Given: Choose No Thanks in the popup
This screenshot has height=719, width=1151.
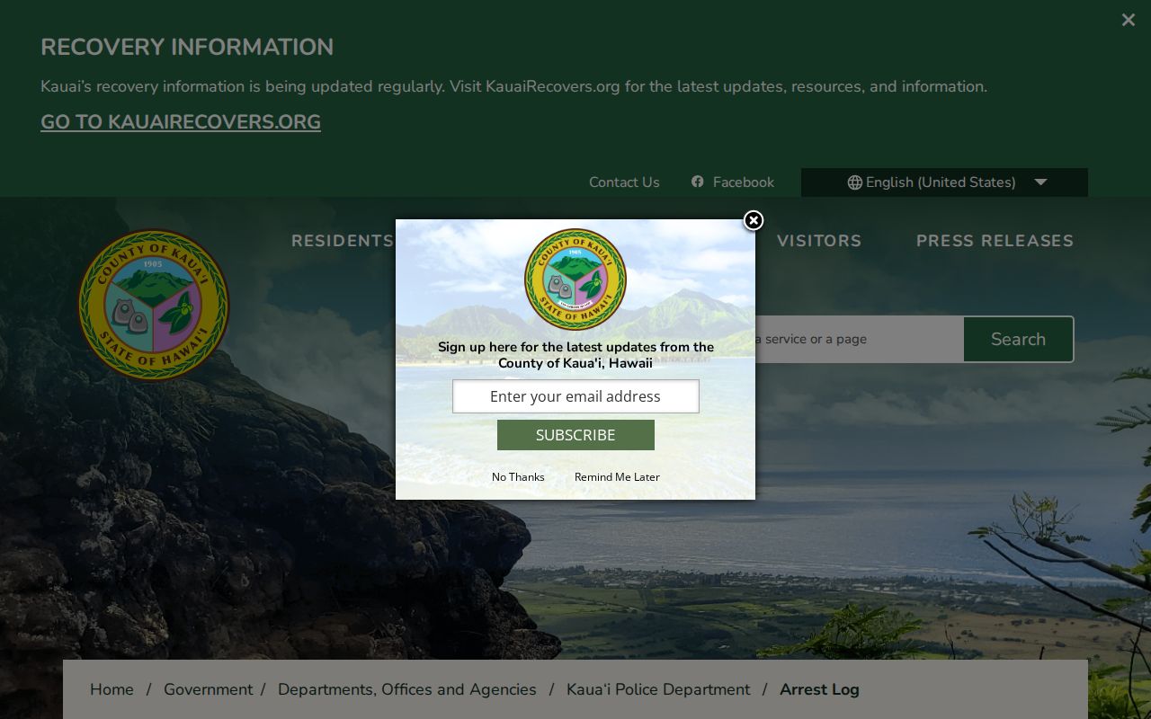Looking at the screenshot, I should [x=518, y=477].
